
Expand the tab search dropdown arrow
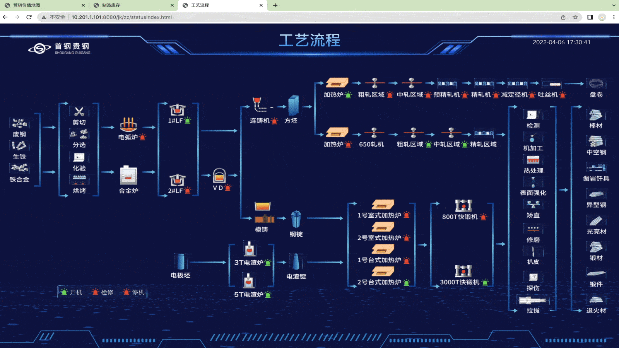(x=614, y=5)
